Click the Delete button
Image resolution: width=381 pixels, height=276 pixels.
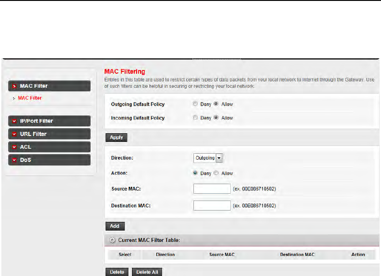click(117, 272)
